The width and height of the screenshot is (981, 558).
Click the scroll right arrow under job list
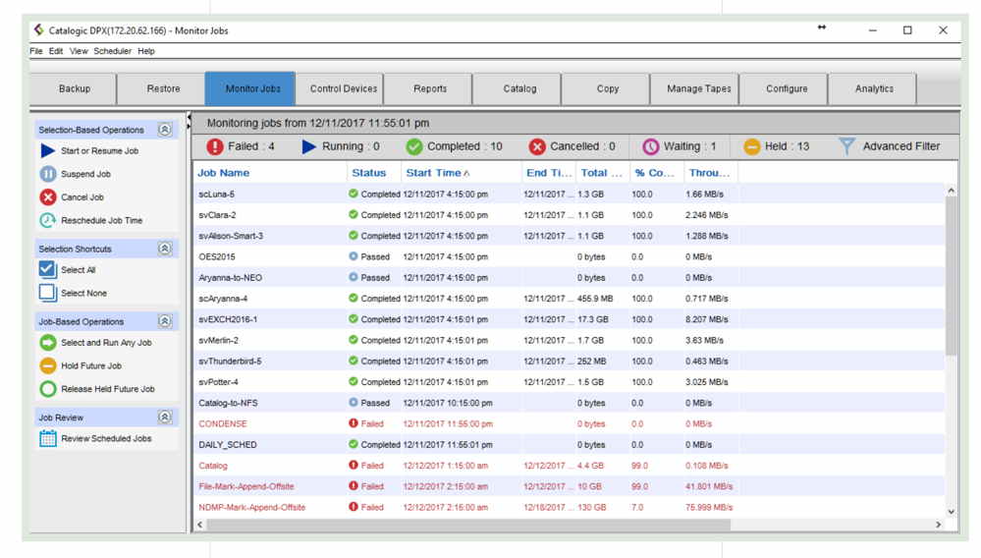pos(938,525)
